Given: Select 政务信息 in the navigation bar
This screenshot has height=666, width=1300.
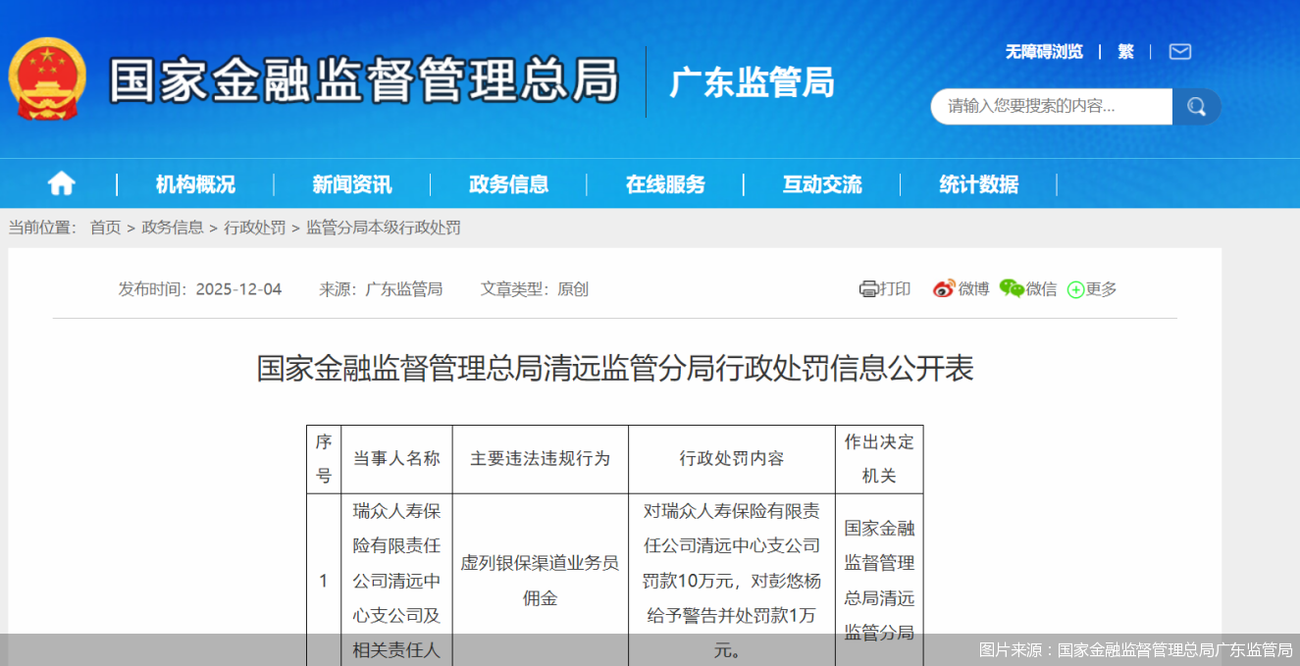Looking at the screenshot, I should (x=508, y=184).
